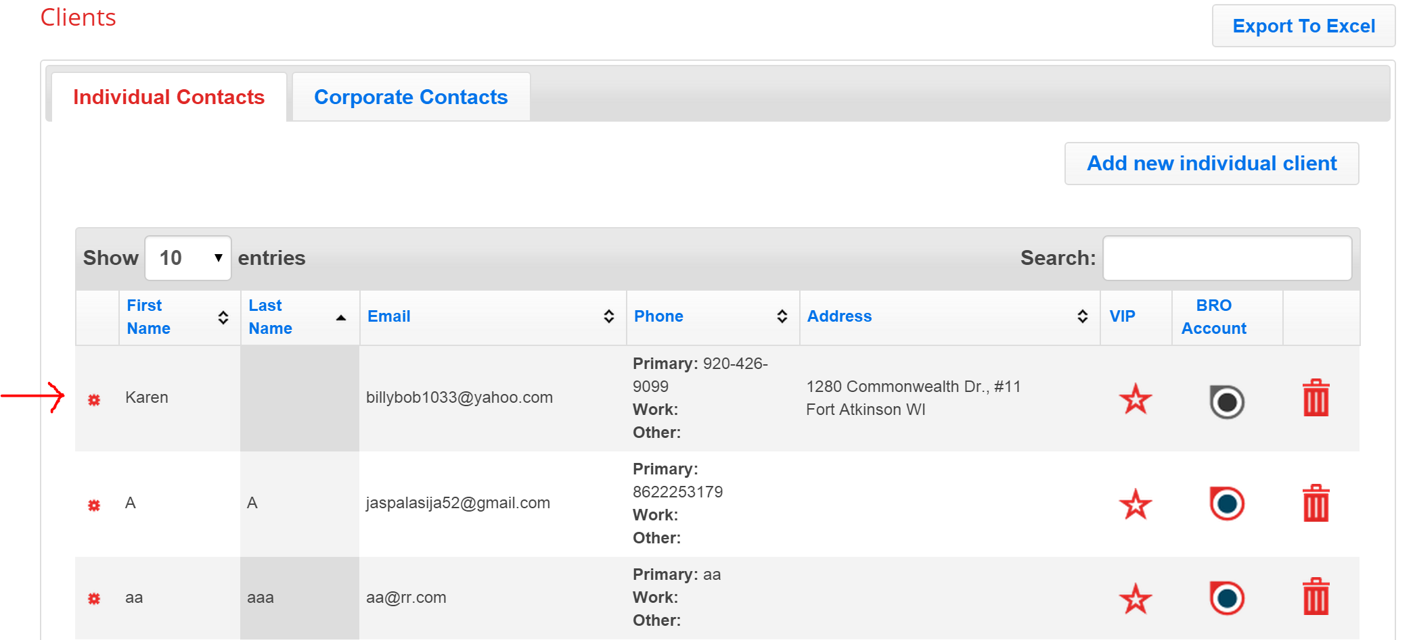Toggle BRO Account for Karen
Viewport: 1415px width, 640px height.
click(x=1226, y=401)
